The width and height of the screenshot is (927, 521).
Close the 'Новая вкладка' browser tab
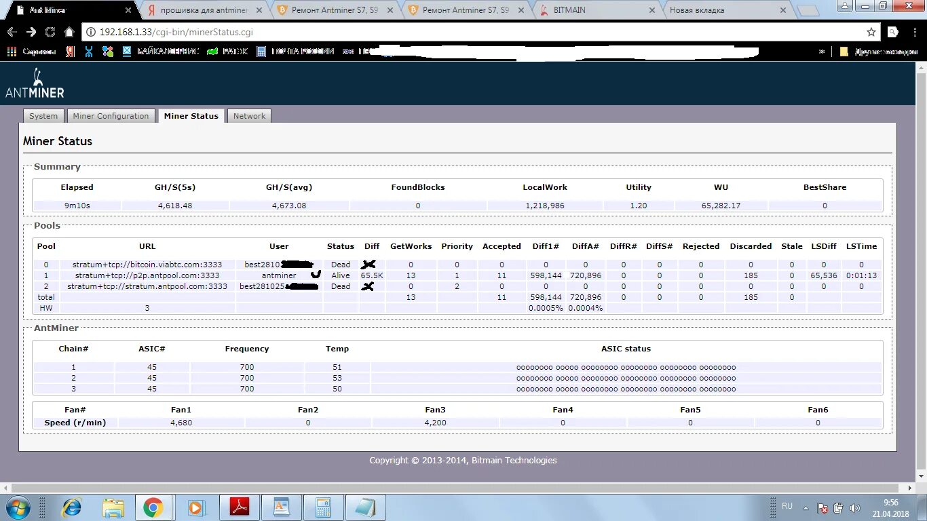click(783, 10)
